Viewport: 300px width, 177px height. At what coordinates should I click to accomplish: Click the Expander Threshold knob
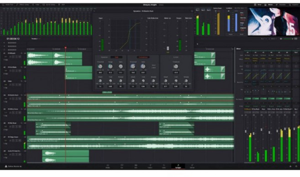(x=100, y=66)
